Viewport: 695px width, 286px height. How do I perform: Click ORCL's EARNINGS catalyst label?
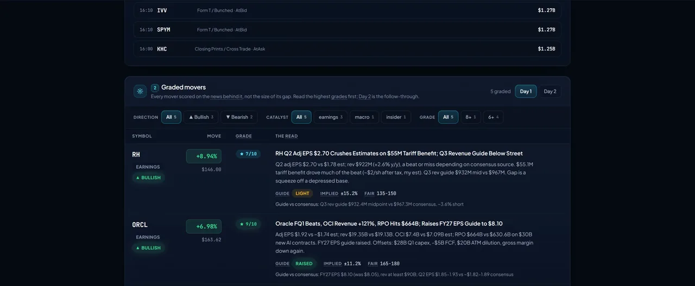148,237
